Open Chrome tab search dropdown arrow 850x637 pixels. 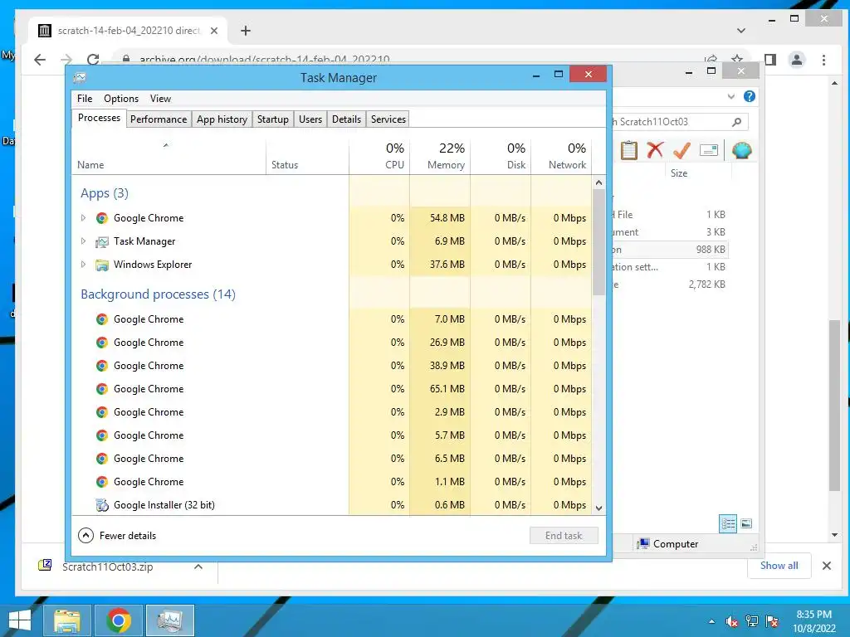click(x=741, y=31)
